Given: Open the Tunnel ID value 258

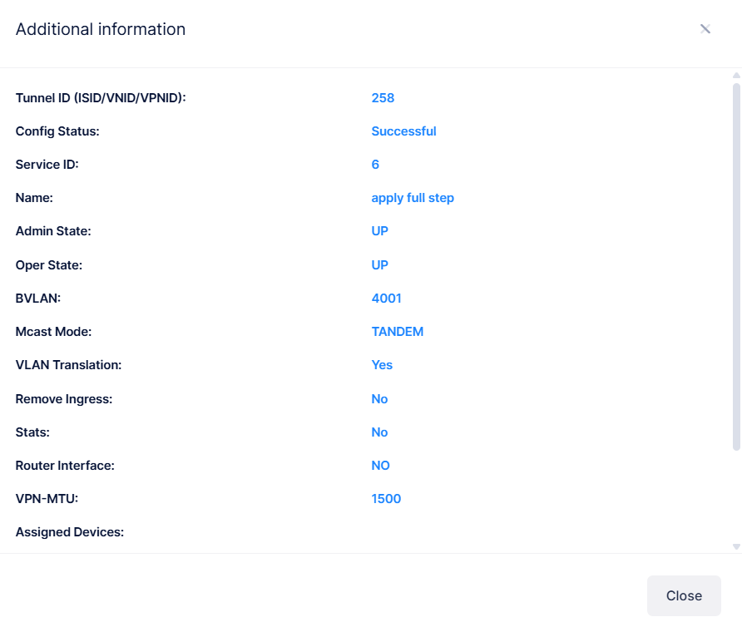Looking at the screenshot, I should (383, 97).
